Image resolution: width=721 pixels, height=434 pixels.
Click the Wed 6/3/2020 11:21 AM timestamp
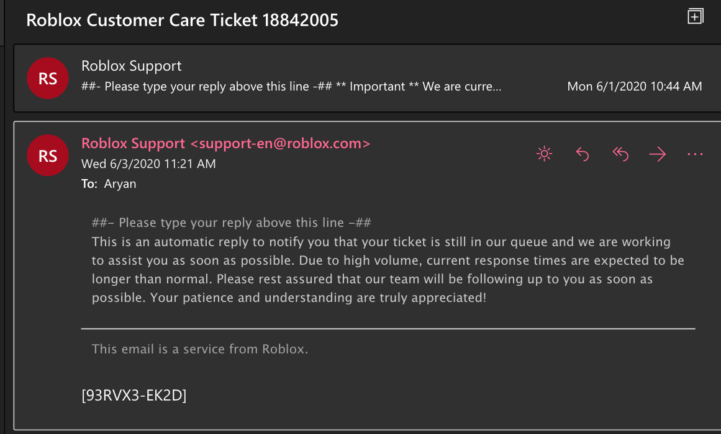pyautogui.click(x=148, y=164)
